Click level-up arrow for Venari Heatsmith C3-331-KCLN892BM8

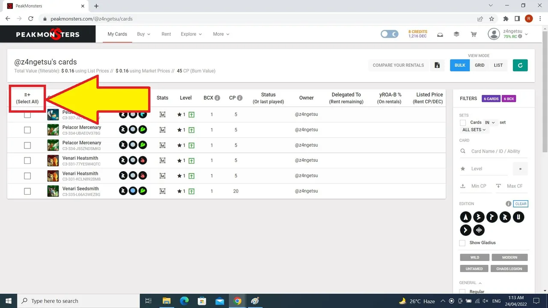[191, 176]
